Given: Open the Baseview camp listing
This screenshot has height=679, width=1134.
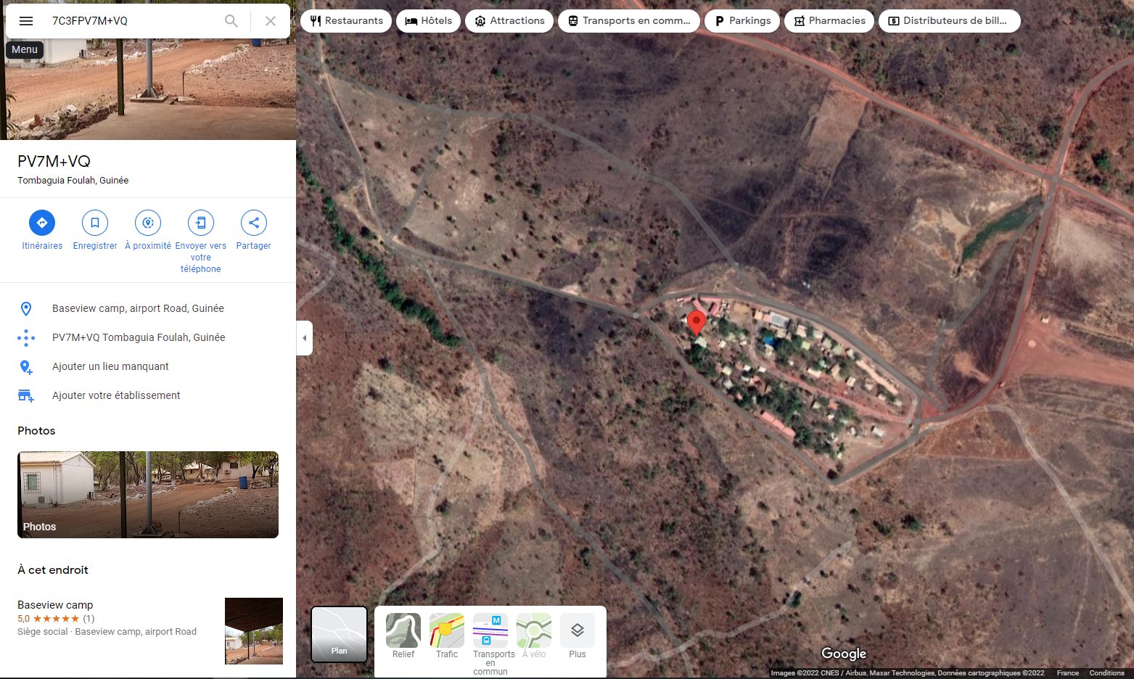Looking at the screenshot, I should tap(148, 630).
